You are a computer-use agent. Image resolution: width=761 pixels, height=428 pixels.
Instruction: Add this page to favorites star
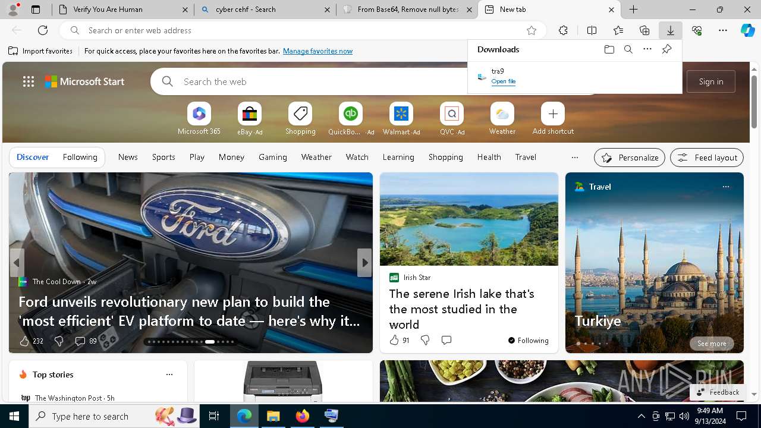[532, 30]
